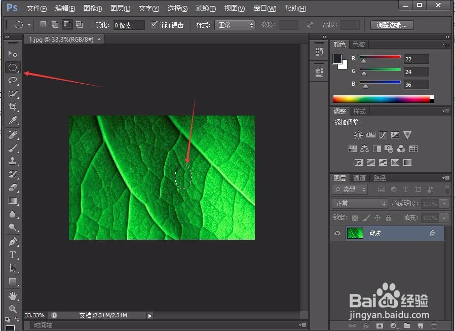Open the fill value dropdown arrow
This screenshot has width=455, height=331.
point(444,218)
